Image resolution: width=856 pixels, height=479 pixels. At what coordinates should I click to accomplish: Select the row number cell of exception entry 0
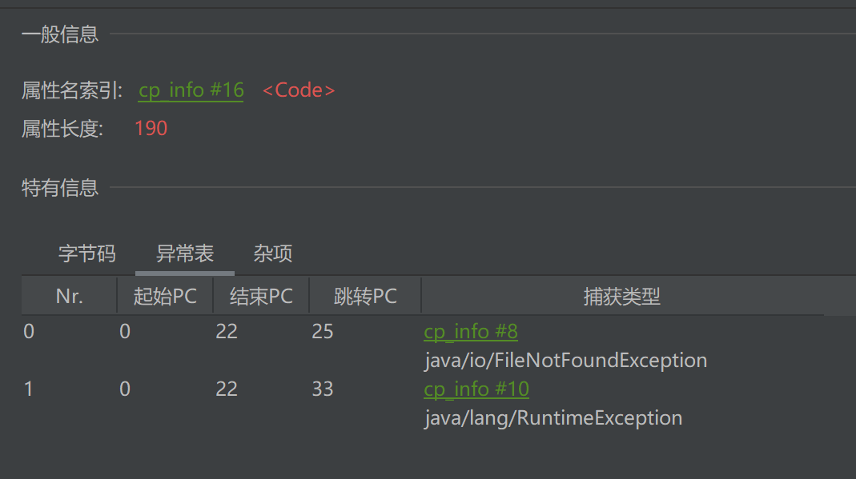30,331
